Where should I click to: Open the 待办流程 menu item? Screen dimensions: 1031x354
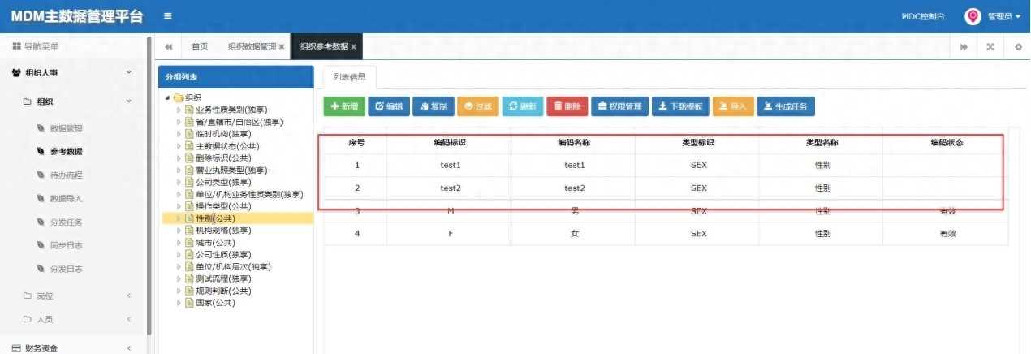tap(66, 175)
